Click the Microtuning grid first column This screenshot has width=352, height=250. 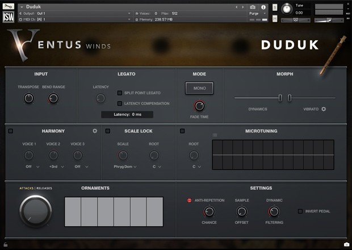(x=217, y=155)
